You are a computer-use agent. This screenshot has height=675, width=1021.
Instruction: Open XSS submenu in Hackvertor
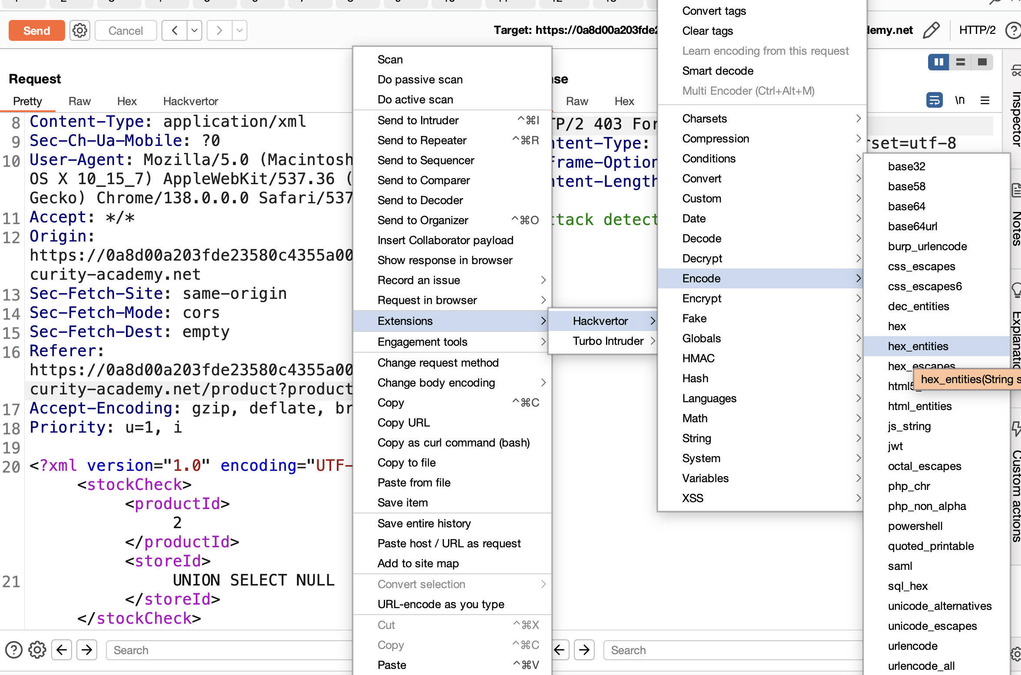[x=761, y=498]
